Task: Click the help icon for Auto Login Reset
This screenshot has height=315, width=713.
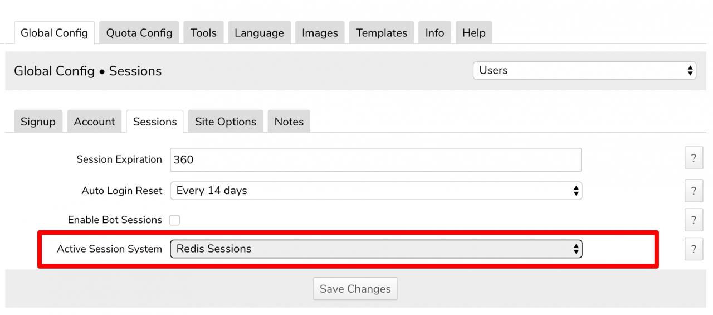Action: pos(694,191)
